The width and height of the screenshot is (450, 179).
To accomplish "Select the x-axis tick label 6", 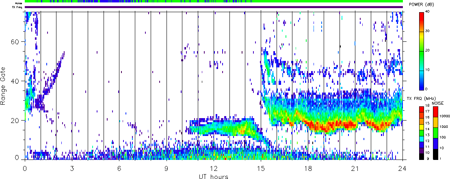I will 119,168.
